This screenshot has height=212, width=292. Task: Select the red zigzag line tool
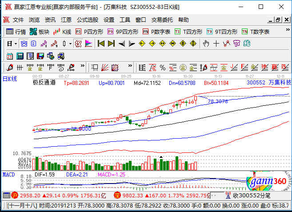[227, 44]
